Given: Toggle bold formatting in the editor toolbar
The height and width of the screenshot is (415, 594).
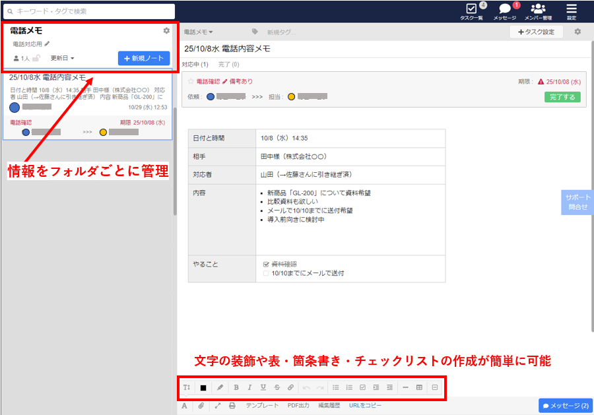Looking at the screenshot, I should (x=236, y=387).
